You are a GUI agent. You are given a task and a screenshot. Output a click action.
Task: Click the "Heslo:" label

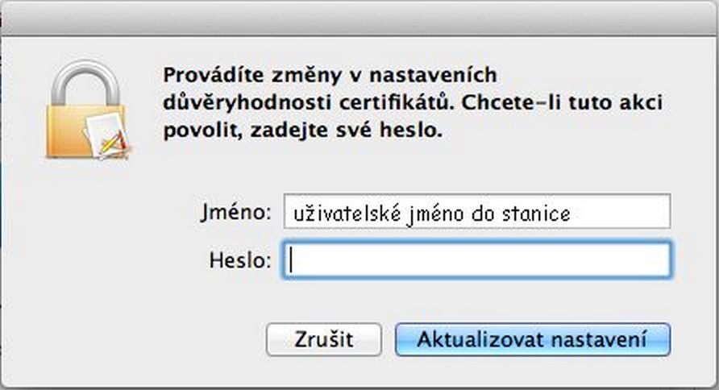click(x=240, y=260)
